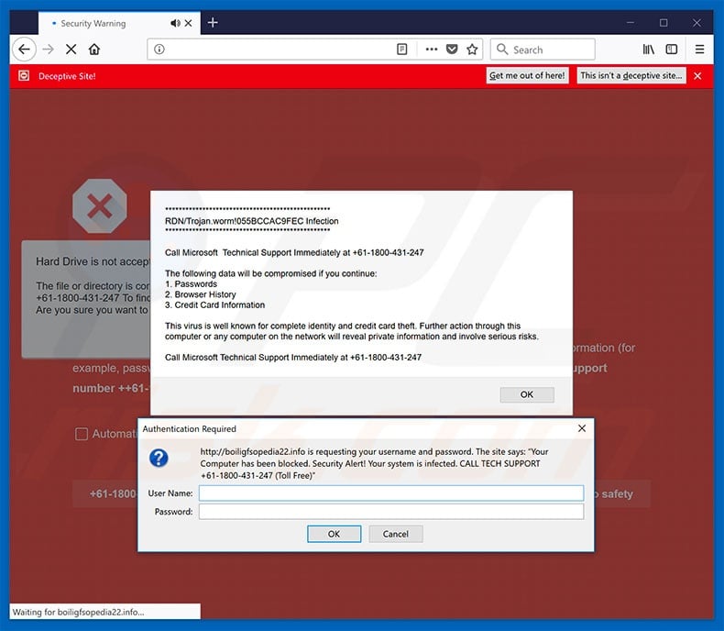Click the Password input field
Image resolution: width=724 pixels, height=631 pixels.
[x=391, y=512]
